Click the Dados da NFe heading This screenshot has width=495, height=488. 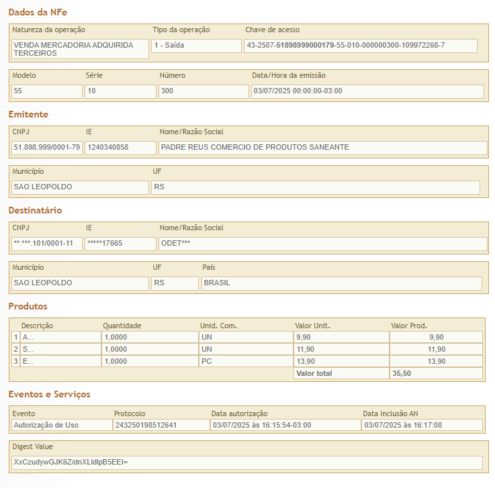point(38,12)
